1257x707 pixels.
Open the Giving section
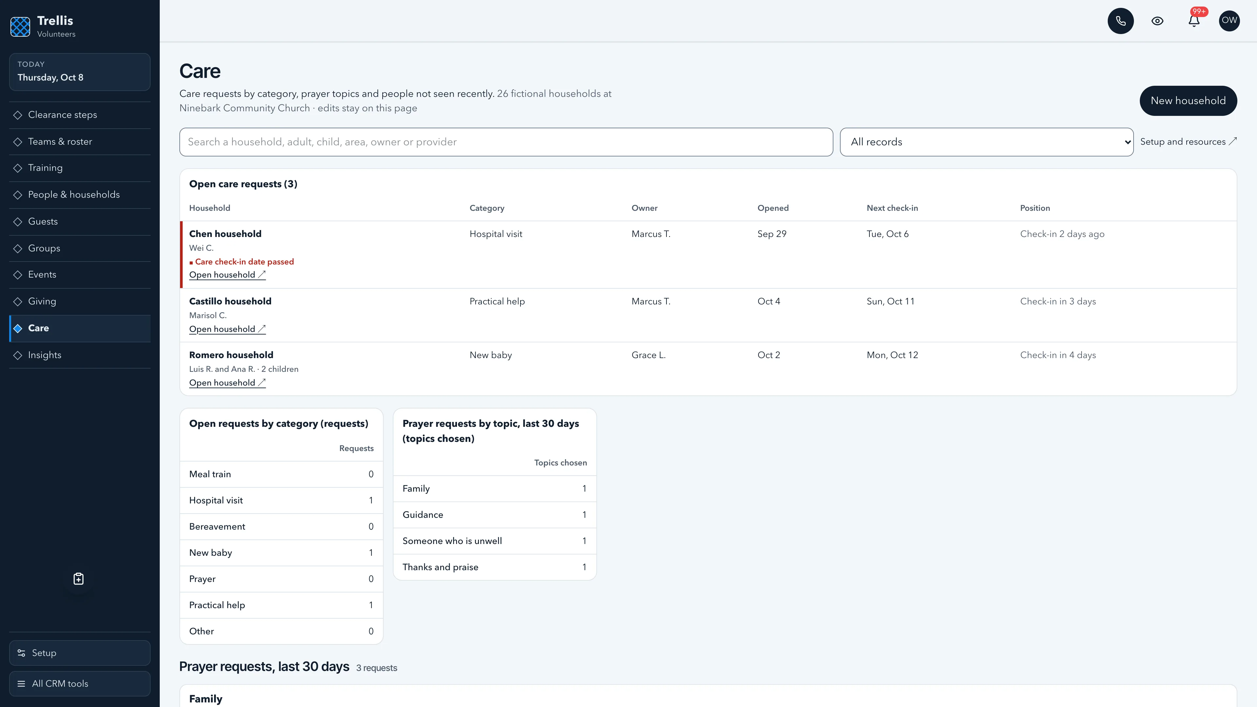(80, 301)
